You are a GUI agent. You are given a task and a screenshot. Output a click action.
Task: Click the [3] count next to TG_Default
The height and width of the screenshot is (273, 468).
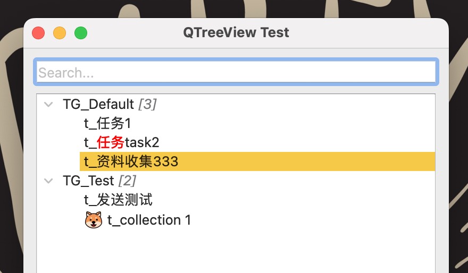147,105
